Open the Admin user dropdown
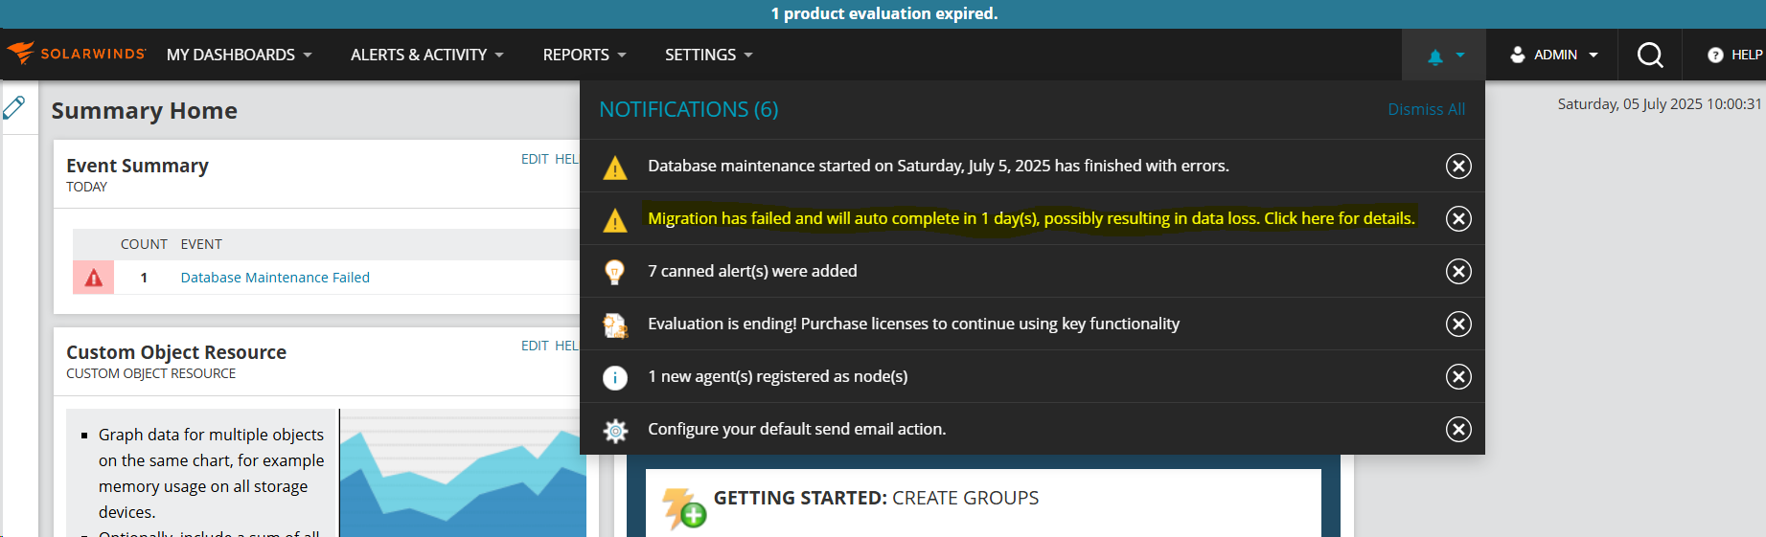The height and width of the screenshot is (537, 1766). pos(1553,55)
